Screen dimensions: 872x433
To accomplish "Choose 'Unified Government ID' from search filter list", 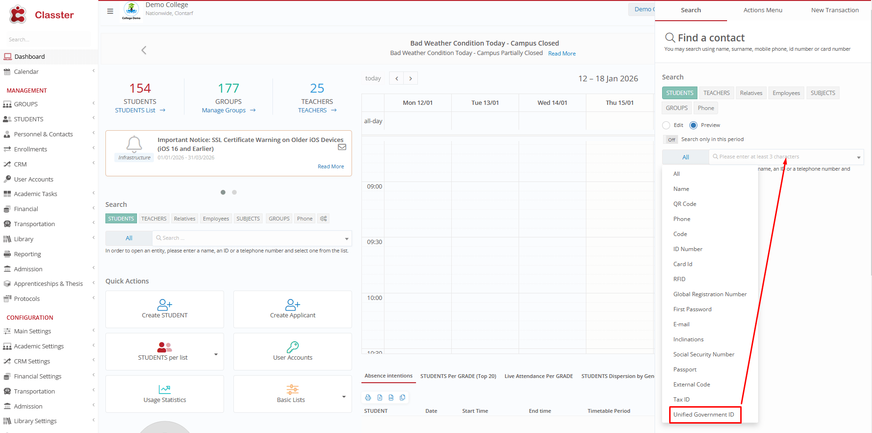I will (x=704, y=415).
